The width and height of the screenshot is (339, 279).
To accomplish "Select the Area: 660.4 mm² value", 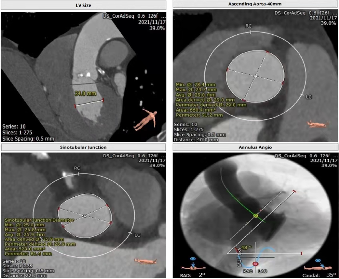I will pyautogui.click(x=196, y=110).
